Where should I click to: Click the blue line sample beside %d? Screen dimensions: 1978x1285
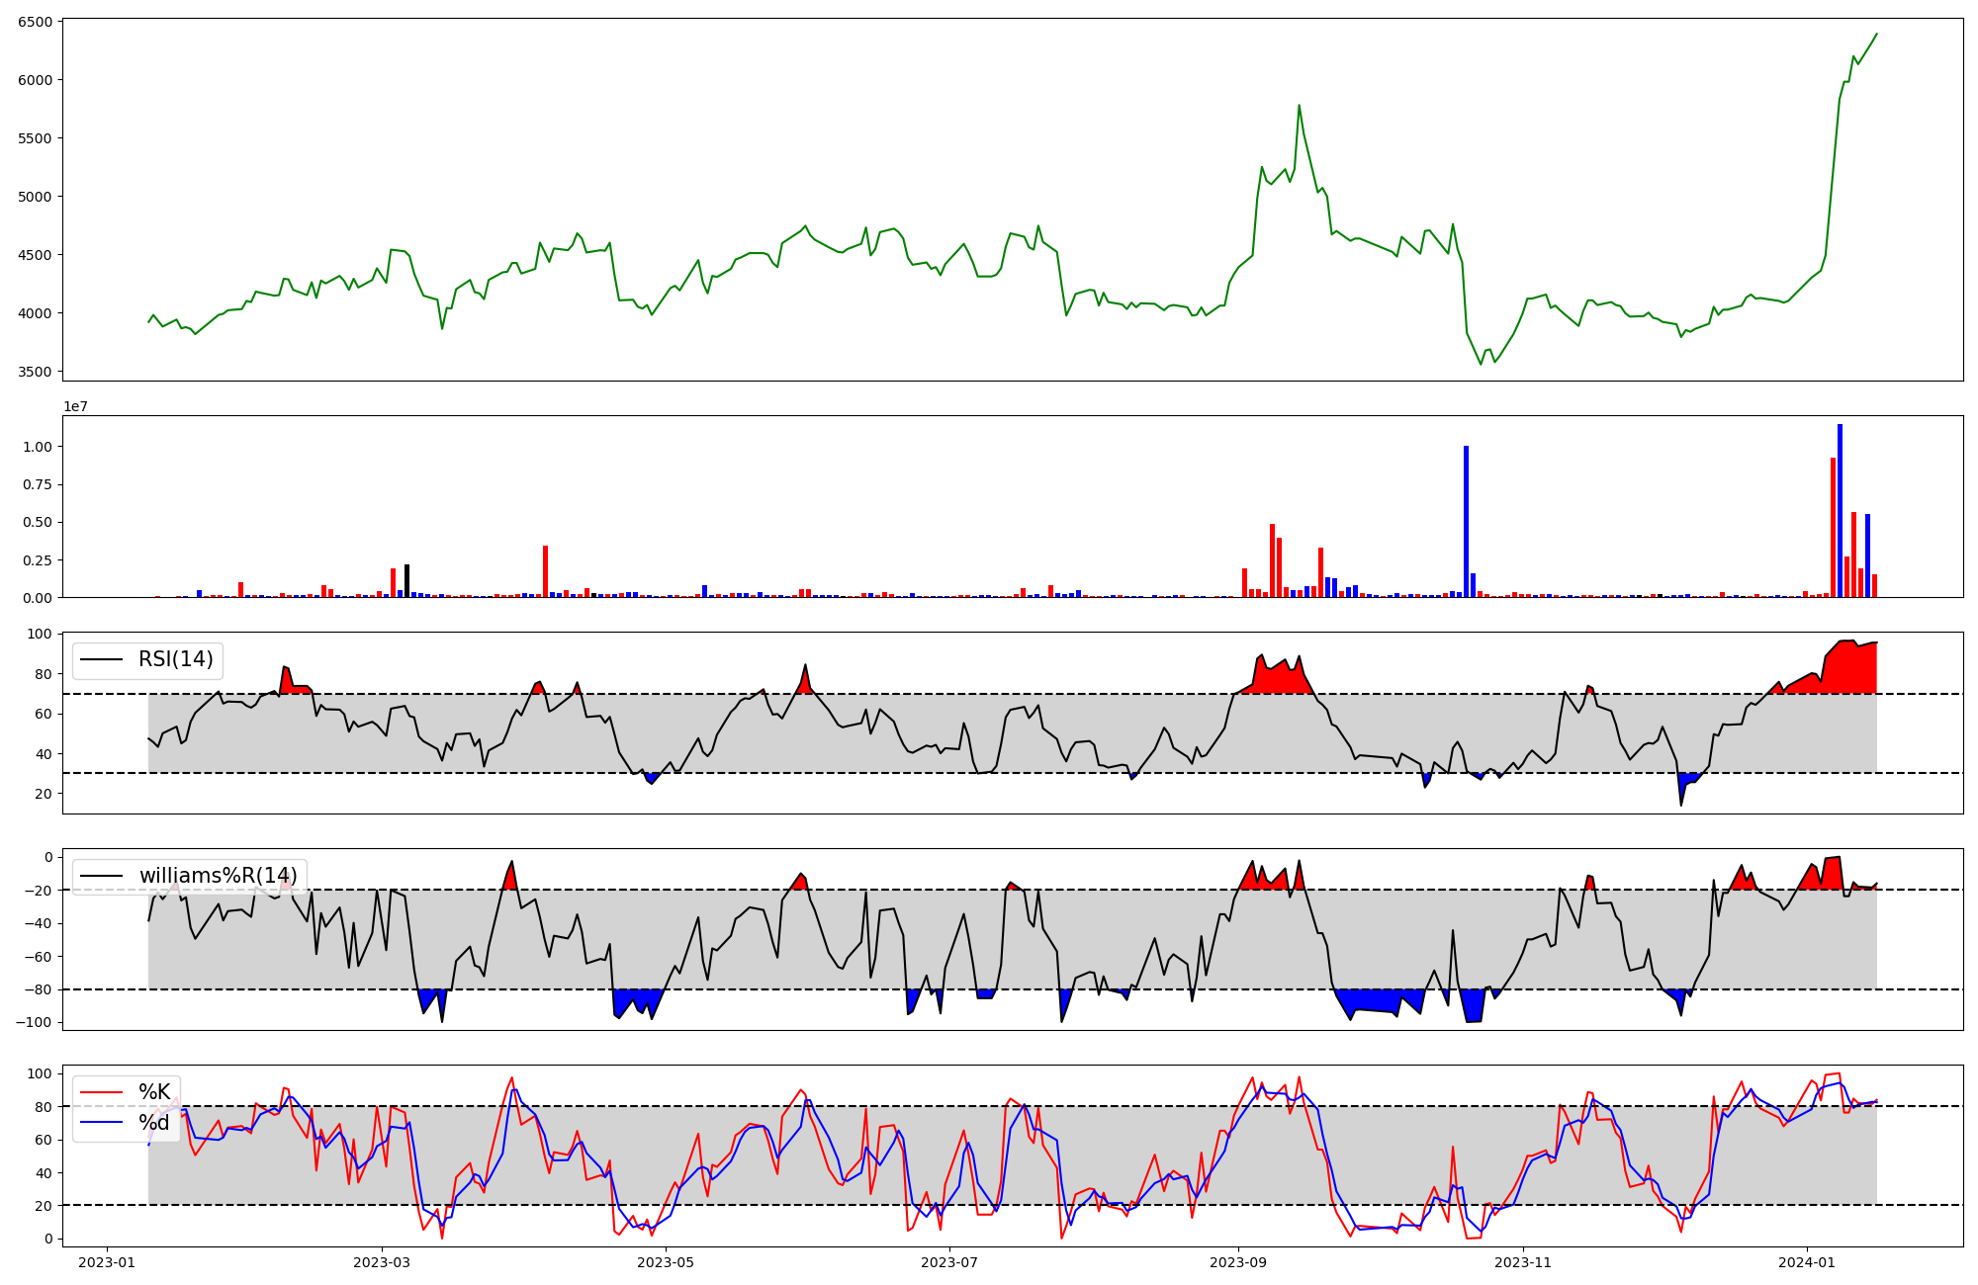pos(102,1123)
